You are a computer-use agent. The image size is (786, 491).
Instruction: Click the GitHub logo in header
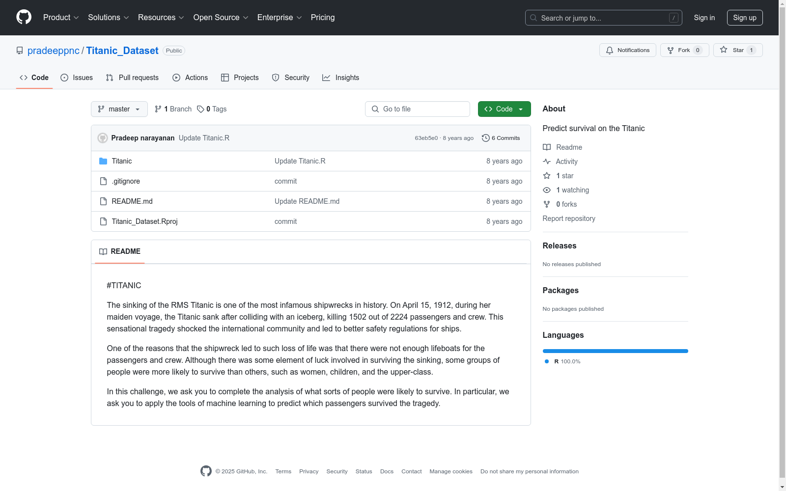(x=24, y=17)
